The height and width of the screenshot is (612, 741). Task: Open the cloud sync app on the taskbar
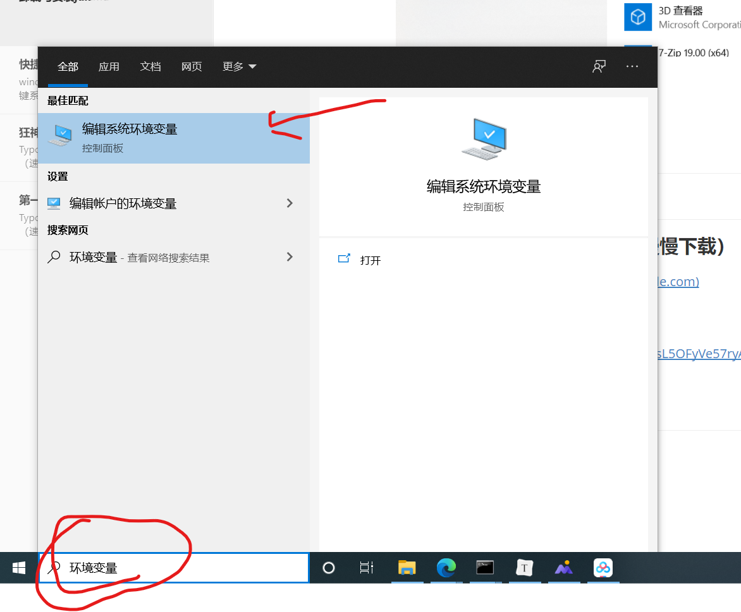[x=603, y=568]
